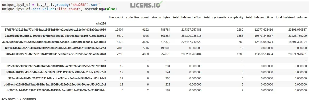Select the total_cyclomatic_complexity column header
309x102 pixels.
click(224, 17)
